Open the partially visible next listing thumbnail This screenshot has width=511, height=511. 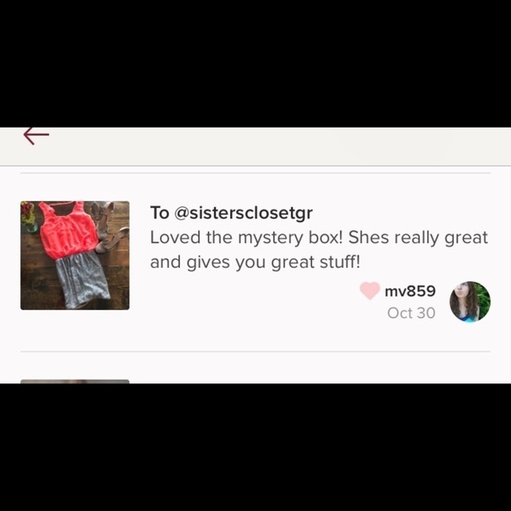tap(75, 381)
